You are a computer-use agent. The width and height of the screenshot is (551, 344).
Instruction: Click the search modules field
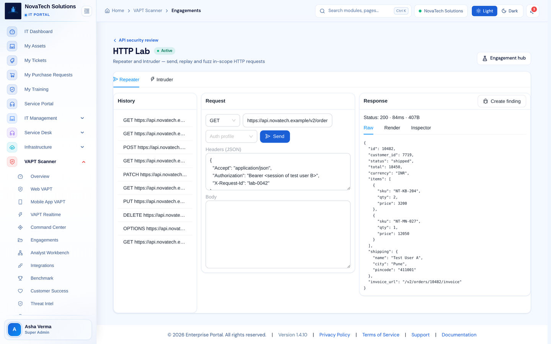pyautogui.click(x=363, y=11)
